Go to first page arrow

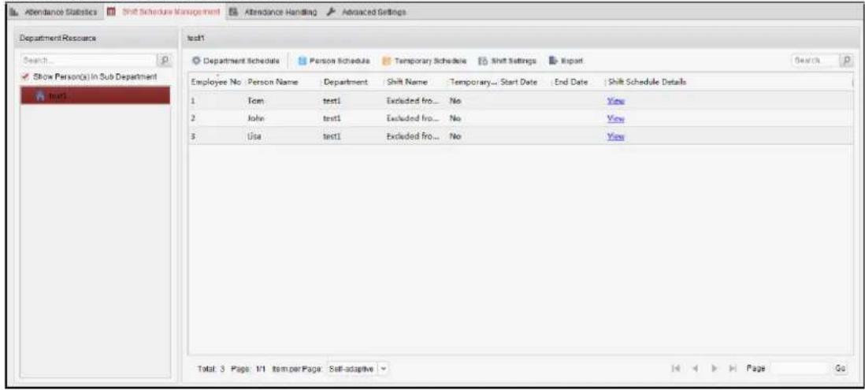tap(677, 367)
